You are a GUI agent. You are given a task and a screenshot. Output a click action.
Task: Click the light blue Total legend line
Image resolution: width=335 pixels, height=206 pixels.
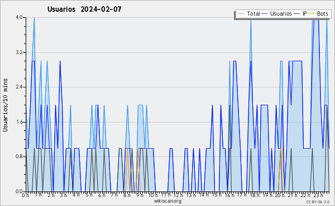click(x=241, y=14)
